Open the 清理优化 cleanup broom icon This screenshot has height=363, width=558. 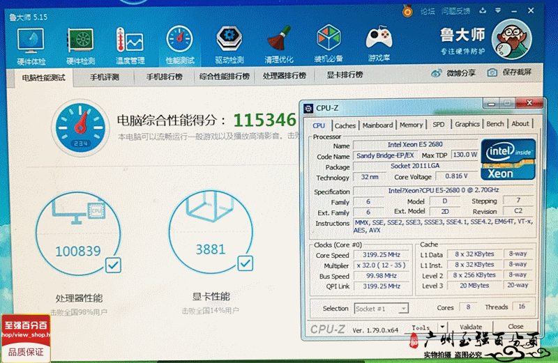[x=278, y=45]
